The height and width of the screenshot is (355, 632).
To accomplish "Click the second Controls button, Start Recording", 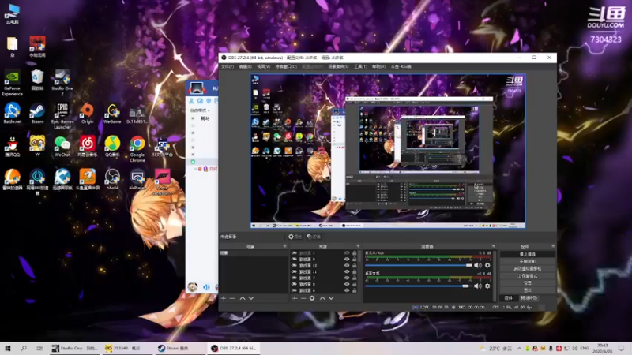I will coord(528,261).
